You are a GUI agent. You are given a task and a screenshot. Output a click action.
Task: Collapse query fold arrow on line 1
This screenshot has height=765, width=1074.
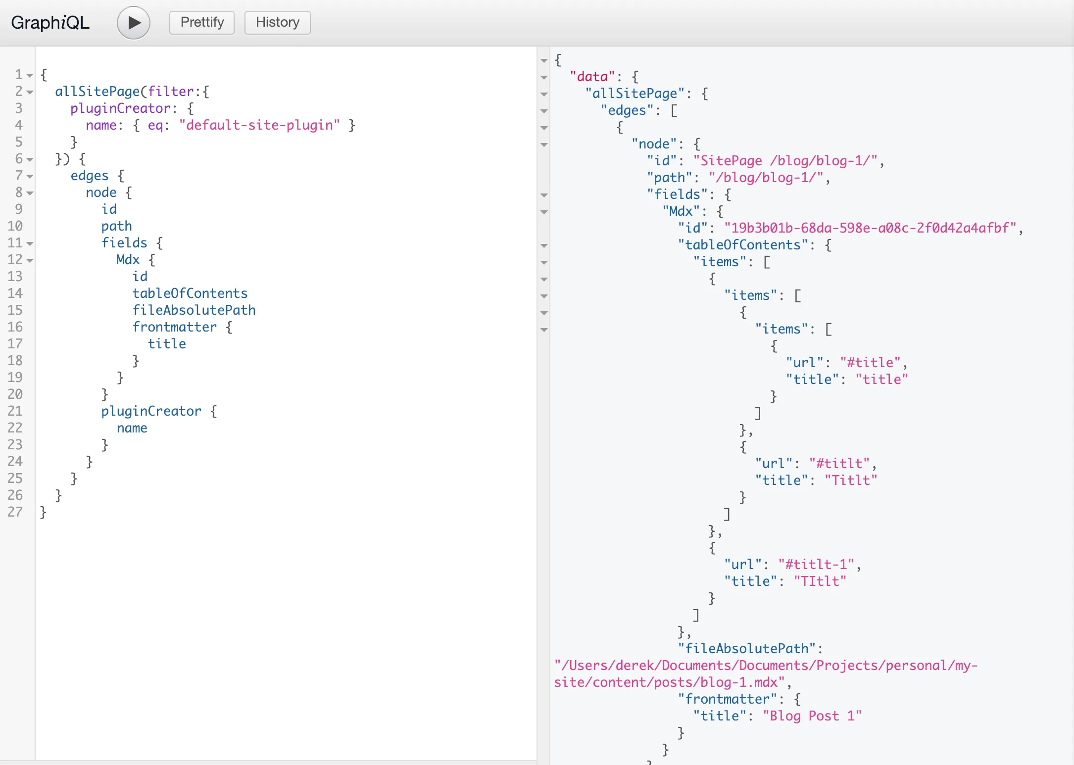click(30, 75)
